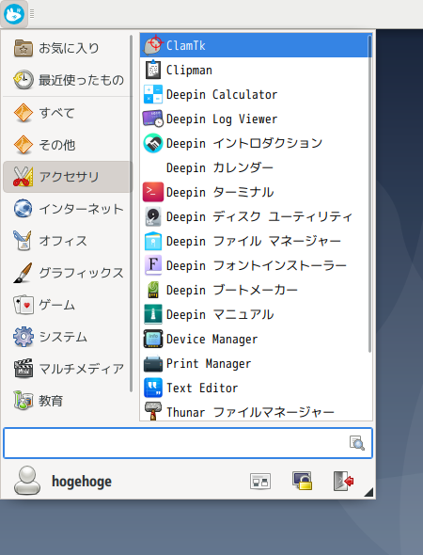Image resolution: width=423 pixels, height=555 pixels.
Task: Launch Clipman from the application list
Action: tap(256, 70)
